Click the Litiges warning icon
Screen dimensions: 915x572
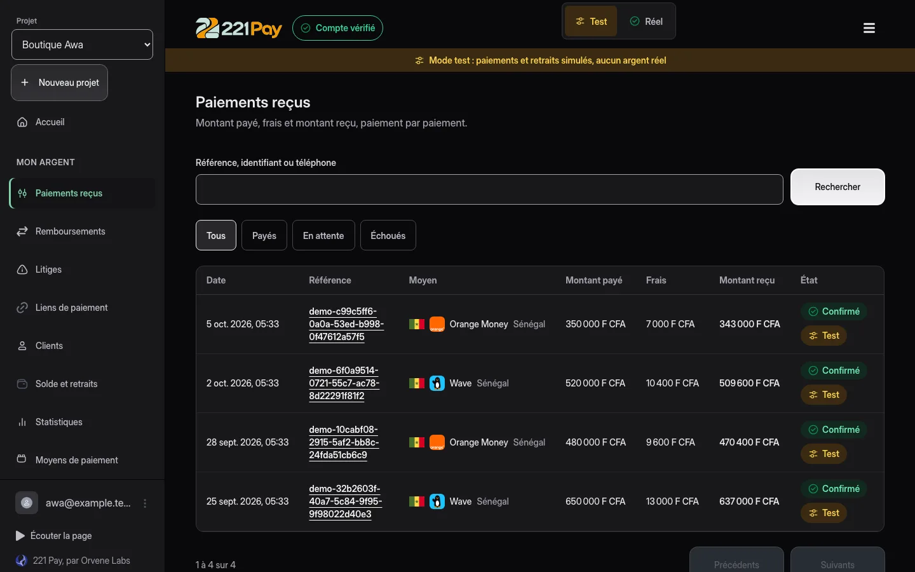pyautogui.click(x=22, y=269)
